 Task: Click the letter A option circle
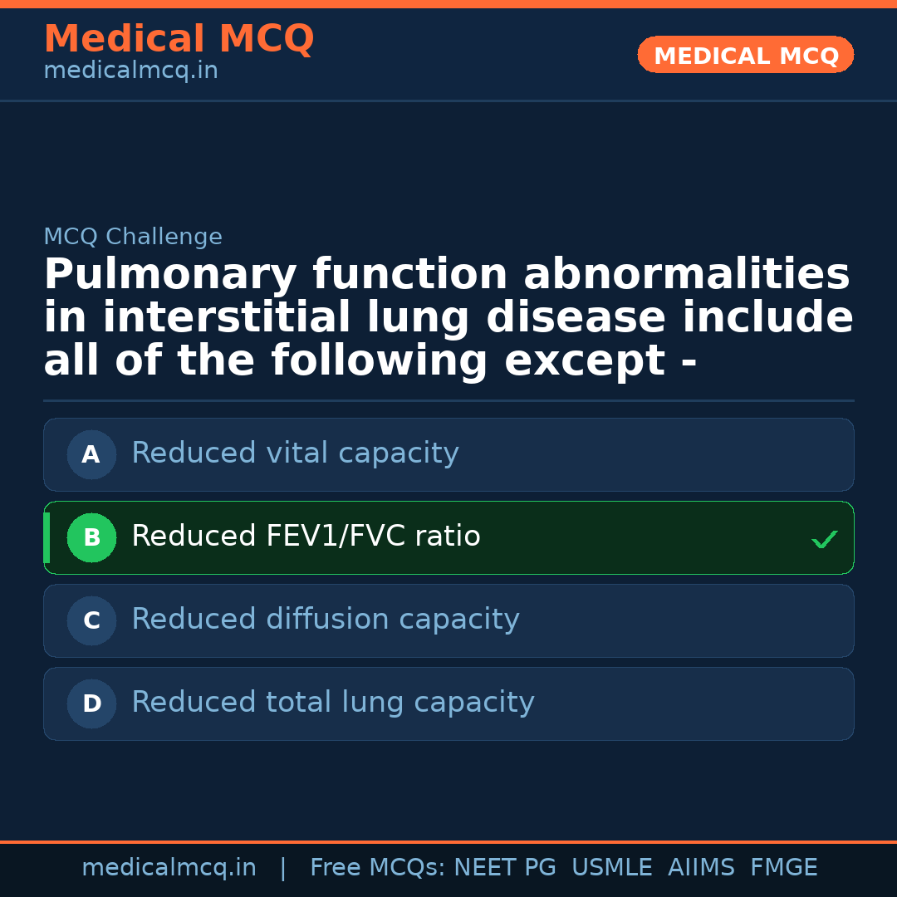91,454
